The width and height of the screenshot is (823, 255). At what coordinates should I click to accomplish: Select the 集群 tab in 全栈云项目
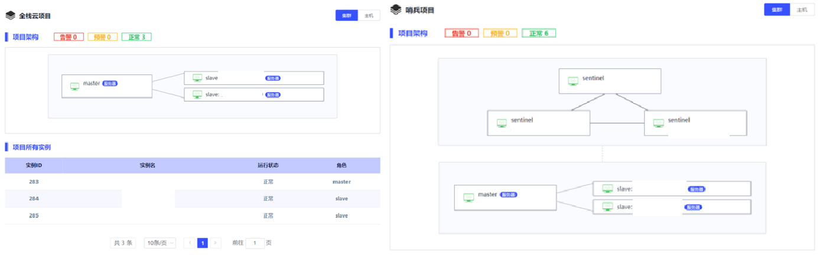tap(346, 15)
